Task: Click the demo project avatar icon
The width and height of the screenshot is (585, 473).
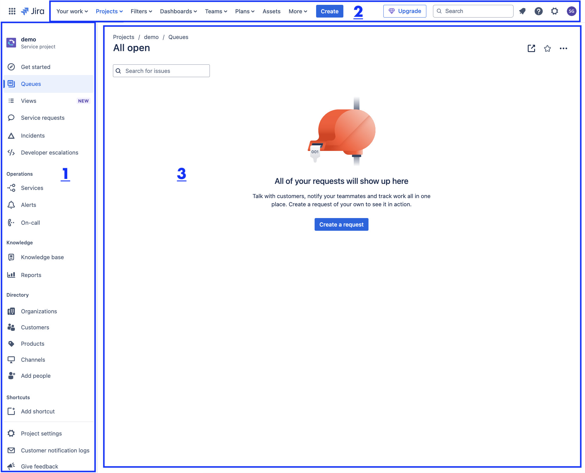Action: (x=11, y=43)
